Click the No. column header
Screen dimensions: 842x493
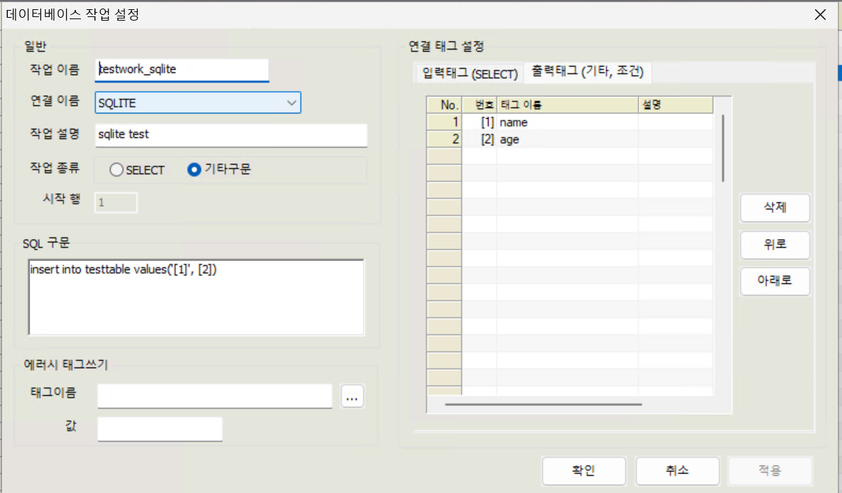444,104
